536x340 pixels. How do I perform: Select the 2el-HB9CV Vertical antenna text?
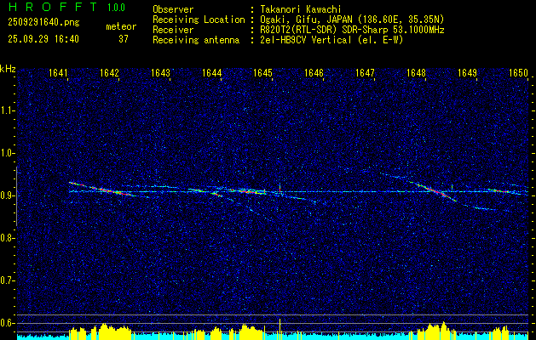[x=331, y=40]
